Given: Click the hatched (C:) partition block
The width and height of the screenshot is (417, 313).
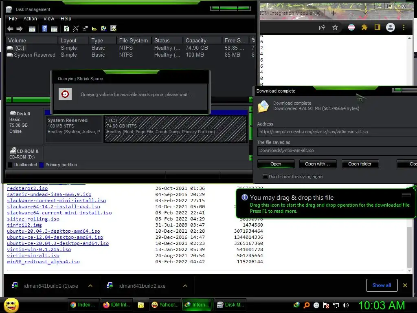Looking at the screenshot, I should [x=176, y=129].
